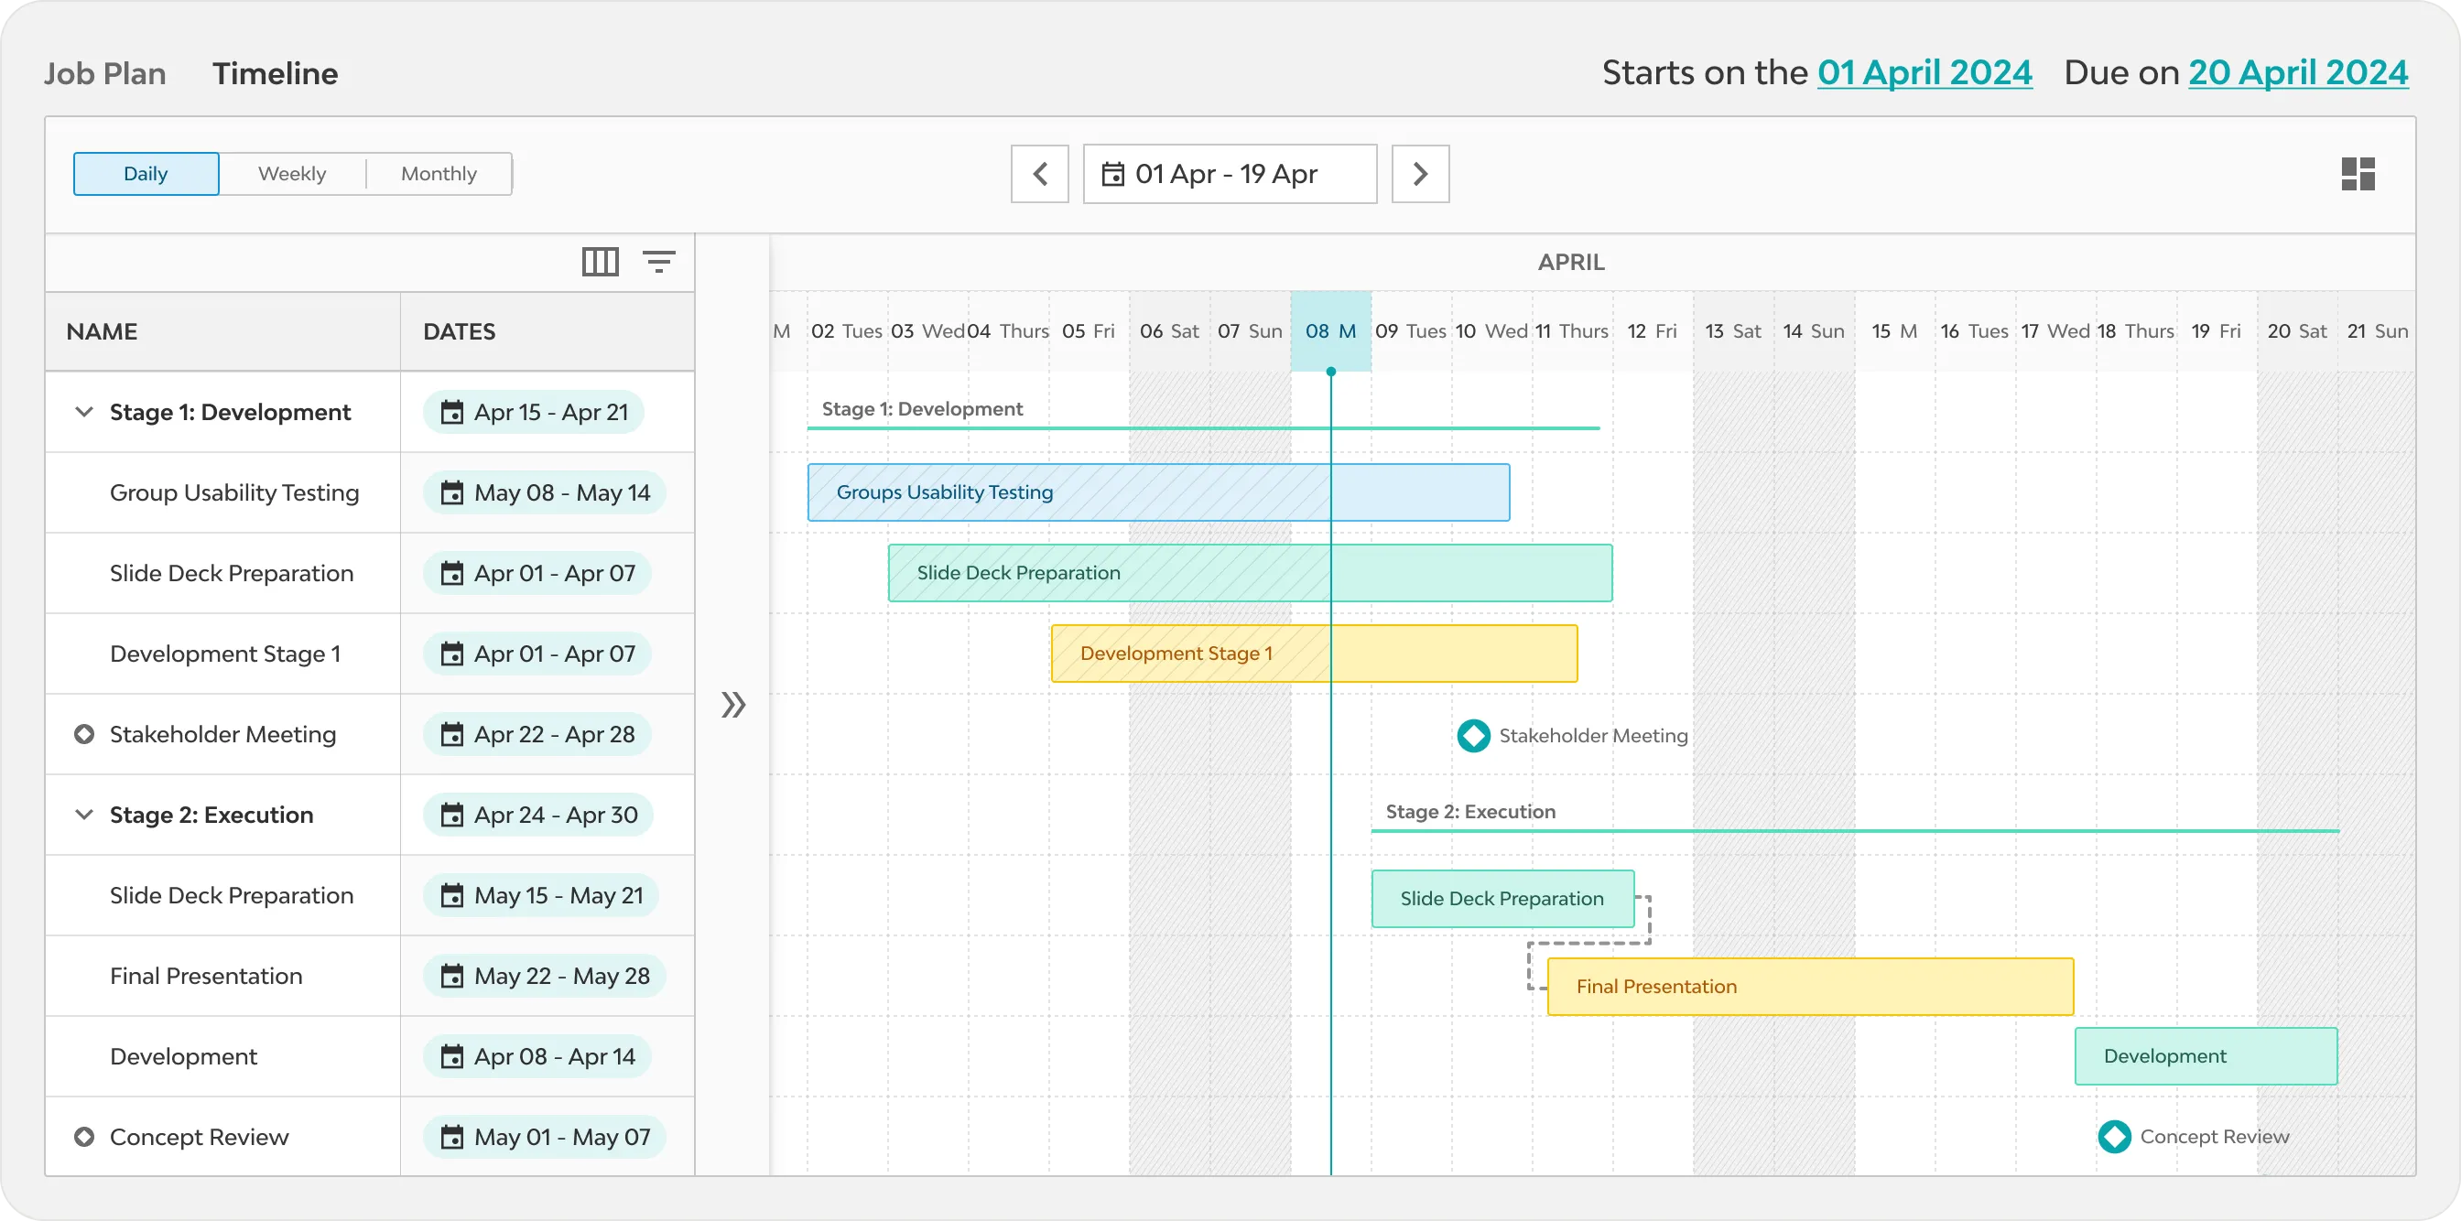Keep Daily view selected
Image resolution: width=2461 pixels, height=1221 pixels.
pyautogui.click(x=146, y=173)
